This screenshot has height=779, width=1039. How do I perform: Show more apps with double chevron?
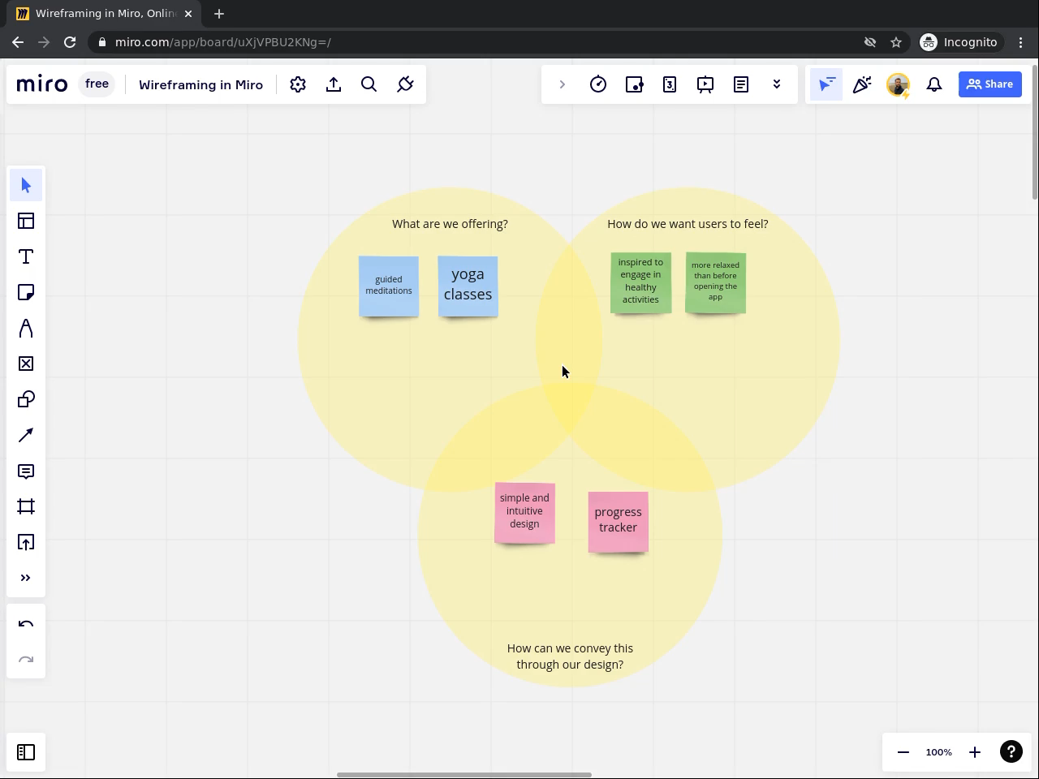(x=777, y=84)
